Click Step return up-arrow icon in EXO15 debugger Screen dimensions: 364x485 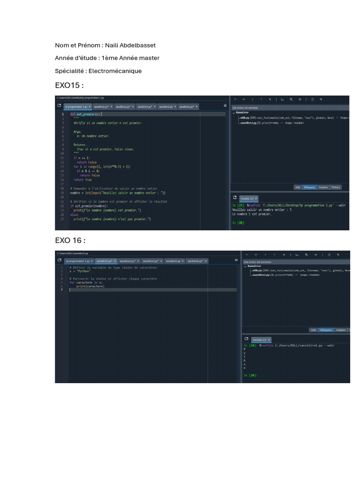261,99
